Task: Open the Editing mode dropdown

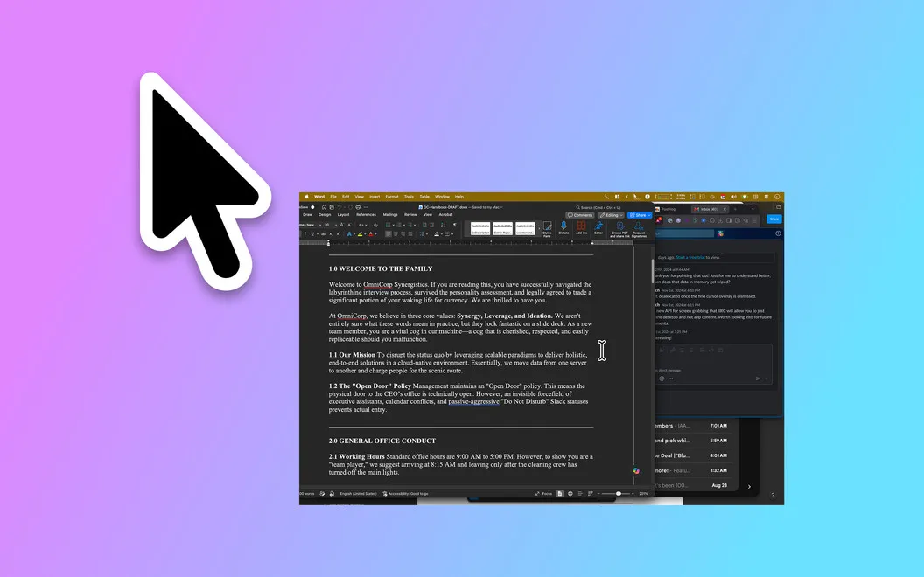Action: [x=611, y=215]
